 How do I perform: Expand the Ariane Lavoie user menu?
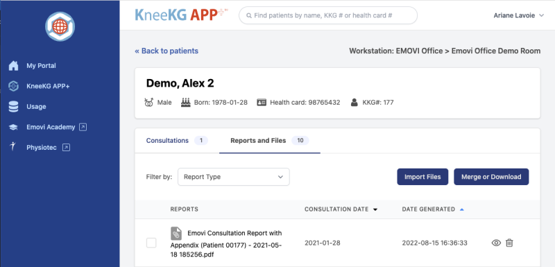518,15
